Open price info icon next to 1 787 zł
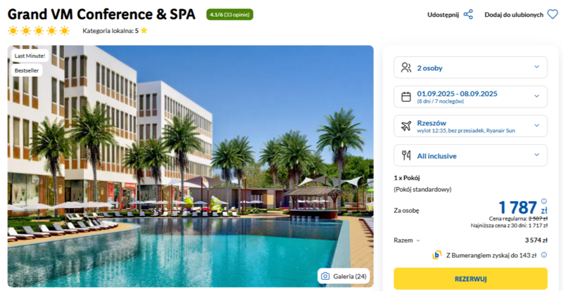 coord(543,201)
